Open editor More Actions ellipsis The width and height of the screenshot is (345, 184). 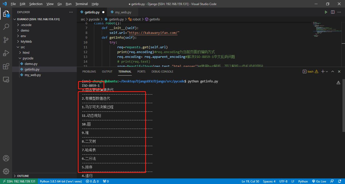340,12
